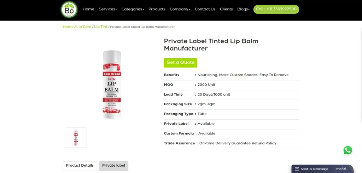Follow the Lip Tint breadcrumb link
The image size is (362, 173).
tap(101, 27)
